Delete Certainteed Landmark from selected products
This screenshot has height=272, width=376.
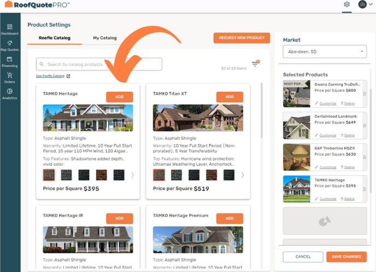coord(348,135)
